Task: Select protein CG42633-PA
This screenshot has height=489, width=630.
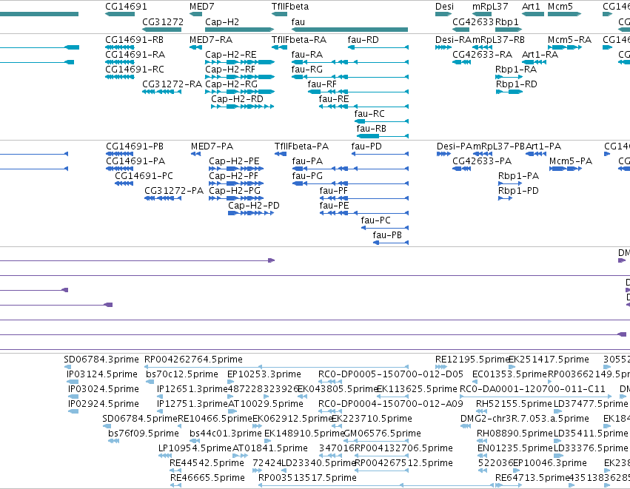Action: [x=462, y=169]
